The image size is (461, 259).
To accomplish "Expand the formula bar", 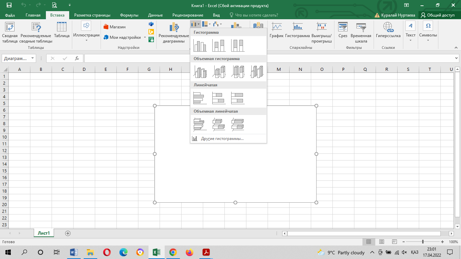I will [x=457, y=58].
